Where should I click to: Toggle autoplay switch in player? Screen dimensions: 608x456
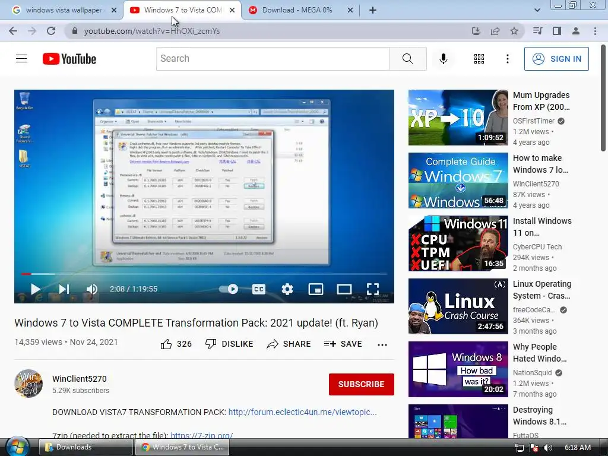(x=229, y=289)
